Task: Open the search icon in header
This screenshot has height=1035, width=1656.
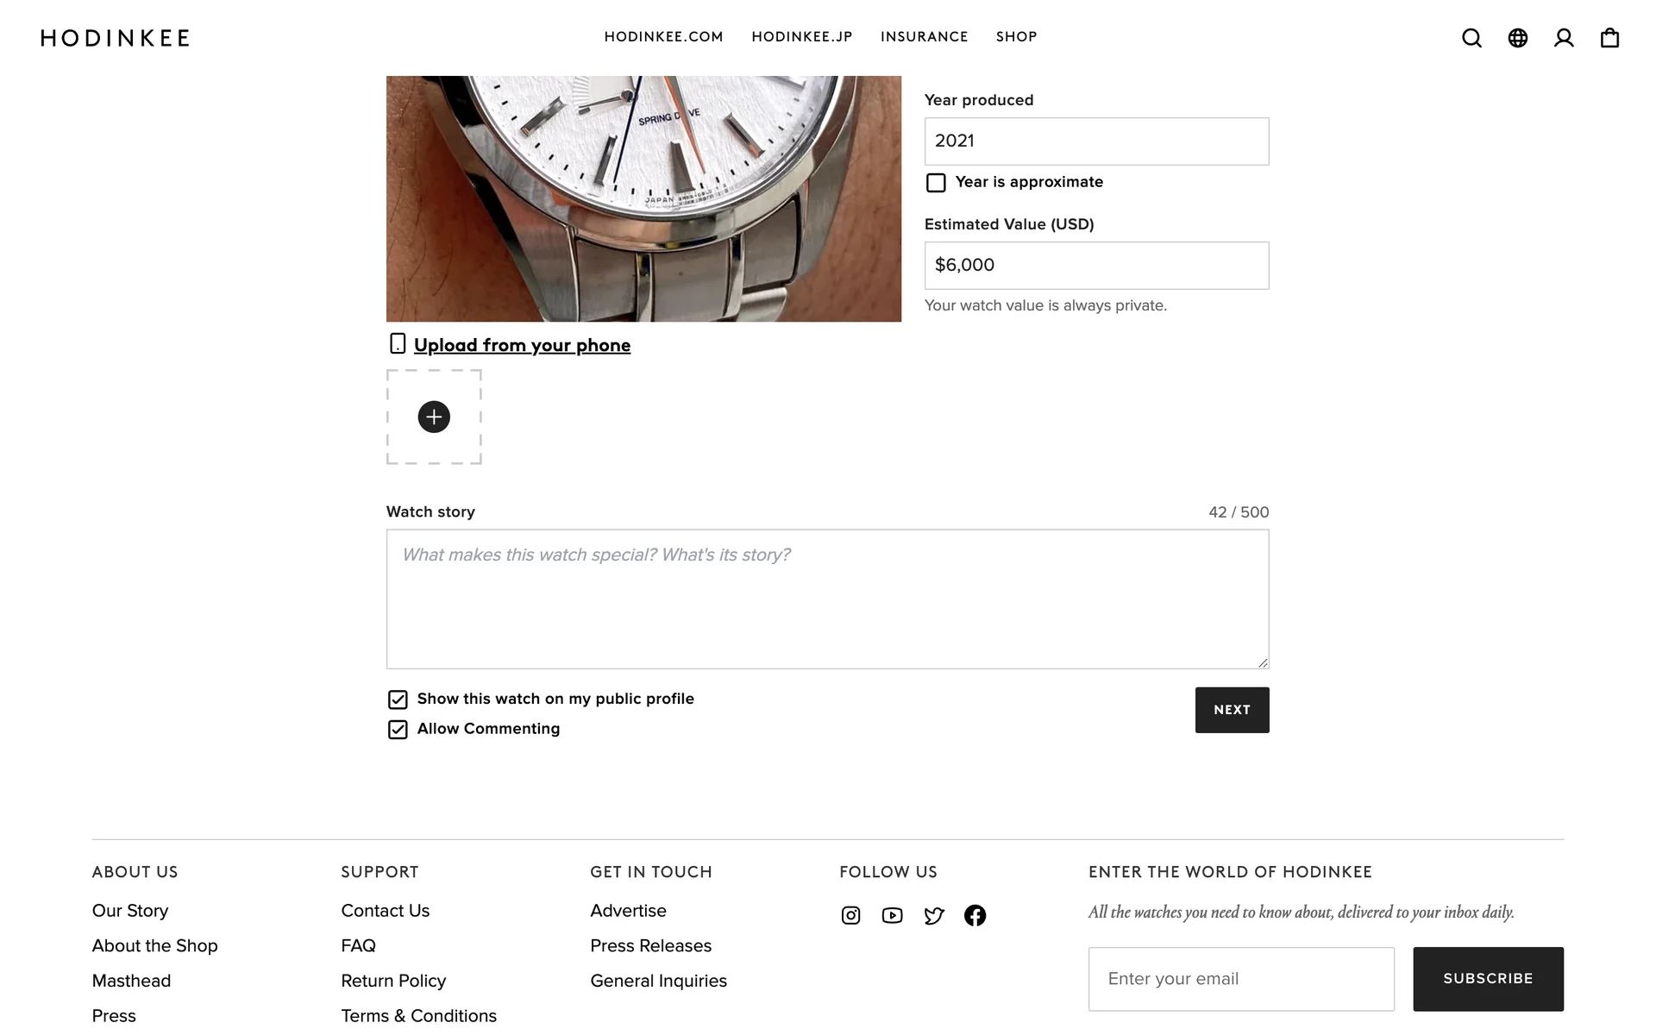Action: pos(1471,38)
